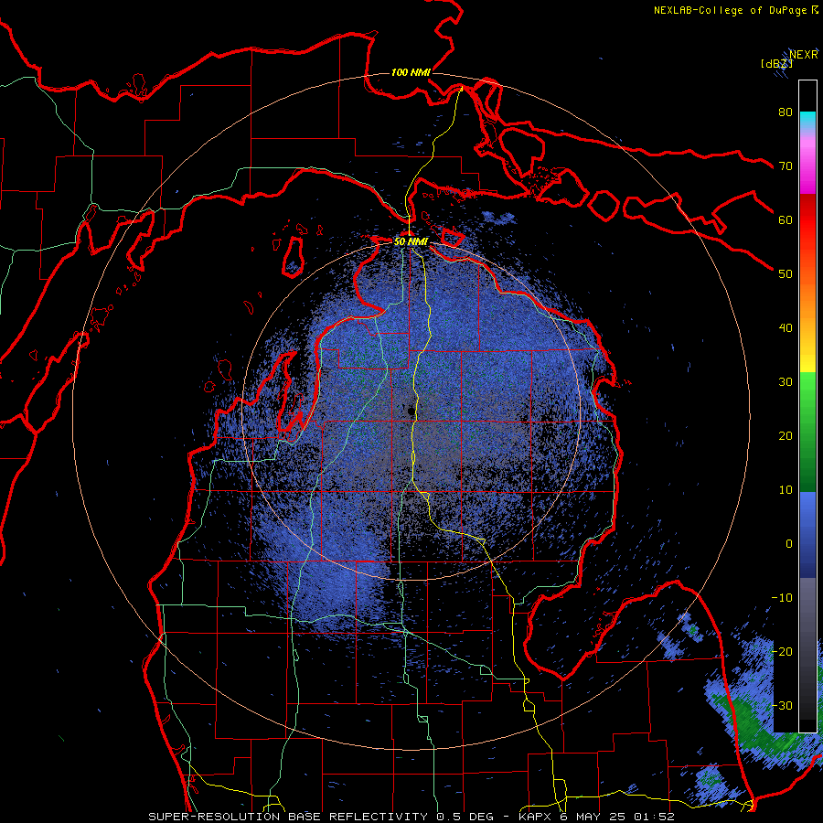Click the 80 value on dBZ scale
The image size is (823, 823).
pyautogui.click(x=786, y=112)
